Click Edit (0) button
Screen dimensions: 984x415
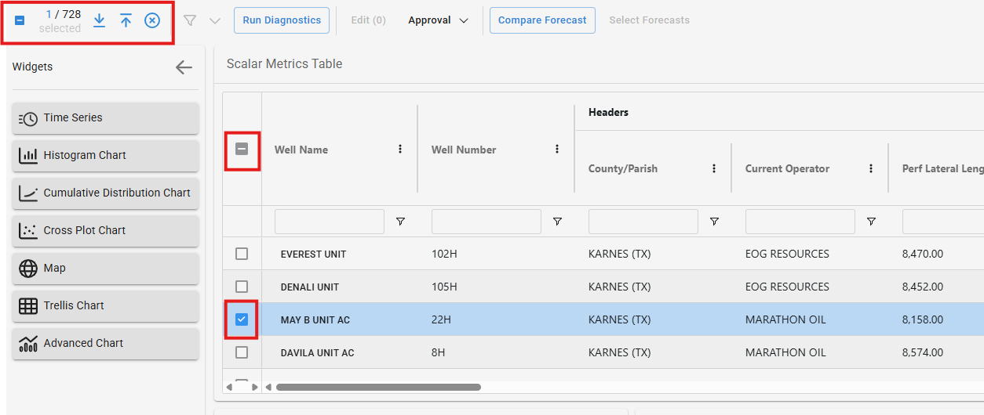coord(368,20)
